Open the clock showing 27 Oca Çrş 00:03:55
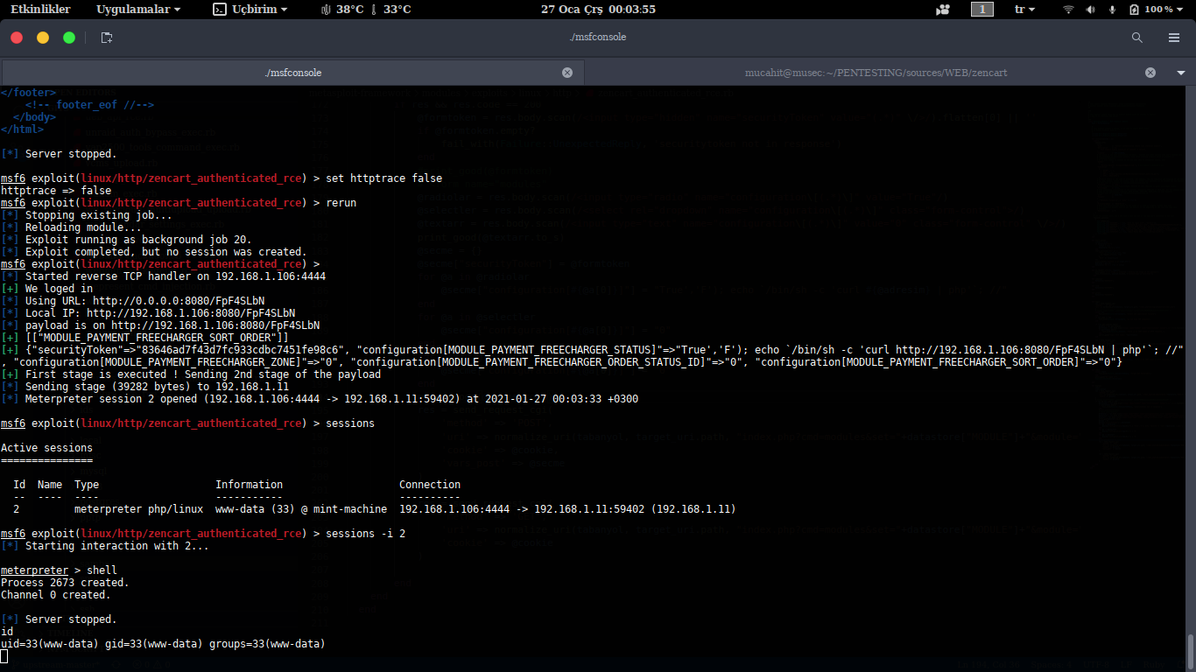 (598, 10)
